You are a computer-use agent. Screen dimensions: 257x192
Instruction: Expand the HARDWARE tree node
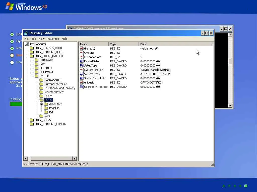(32, 60)
